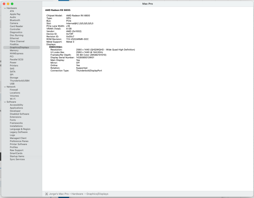
Task: Click the ROM revision value 113-V502ARMR-0OC
Action: tap(77, 39)
